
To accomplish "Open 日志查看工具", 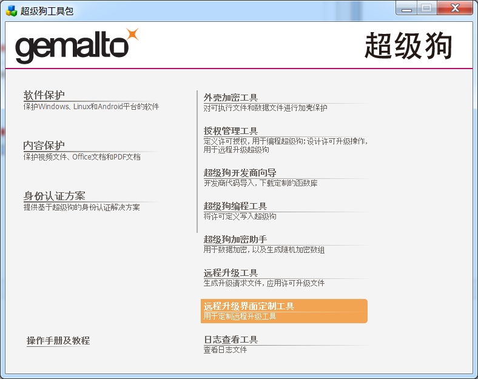I will (231, 340).
